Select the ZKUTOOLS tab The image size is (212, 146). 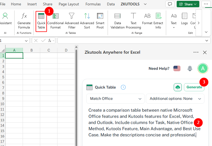130,4
